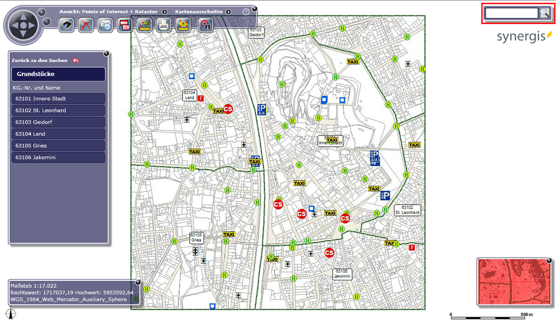The height and width of the screenshot is (322, 556).
Task: Open the print tool
Action: (x=163, y=25)
